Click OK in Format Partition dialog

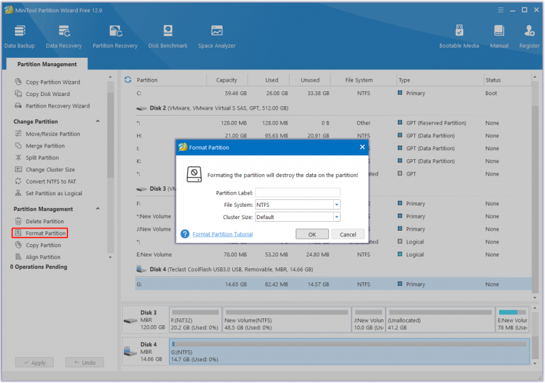pos(312,235)
